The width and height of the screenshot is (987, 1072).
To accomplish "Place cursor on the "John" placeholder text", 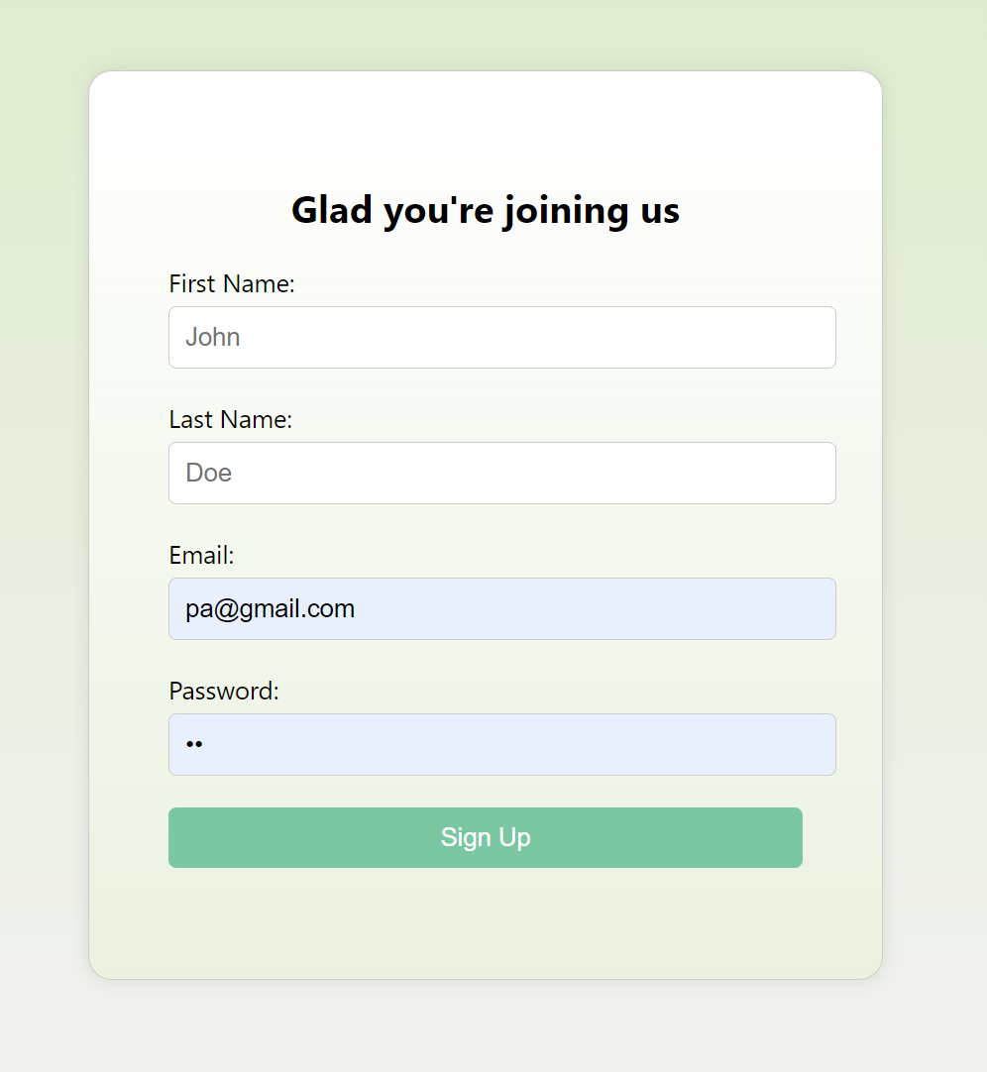I will click(x=213, y=337).
